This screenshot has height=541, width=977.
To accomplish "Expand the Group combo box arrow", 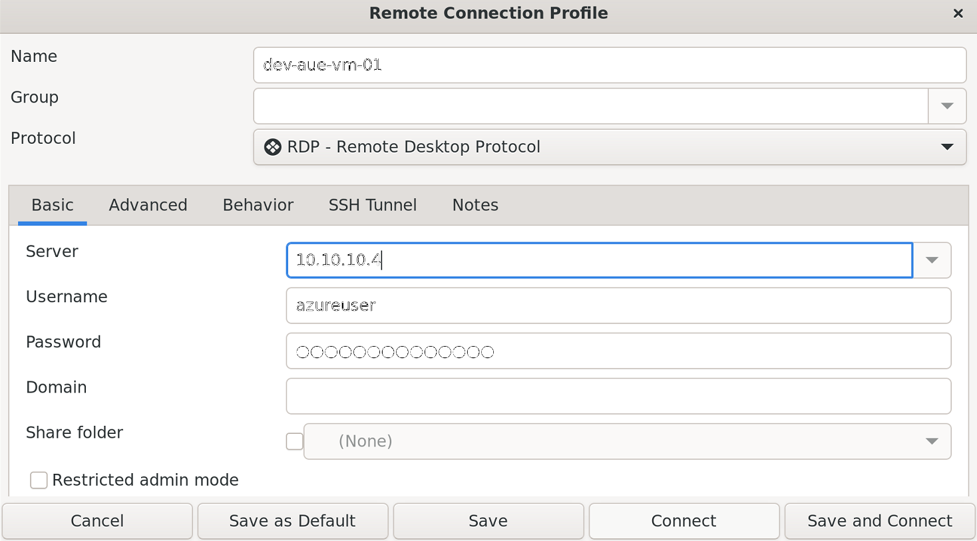I will [x=948, y=106].
